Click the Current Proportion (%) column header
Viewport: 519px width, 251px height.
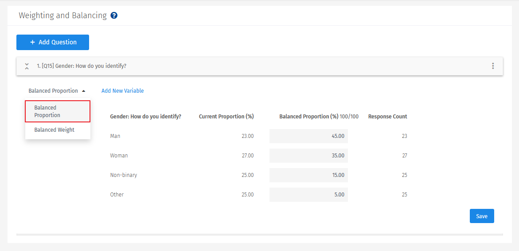pos(226,117)
